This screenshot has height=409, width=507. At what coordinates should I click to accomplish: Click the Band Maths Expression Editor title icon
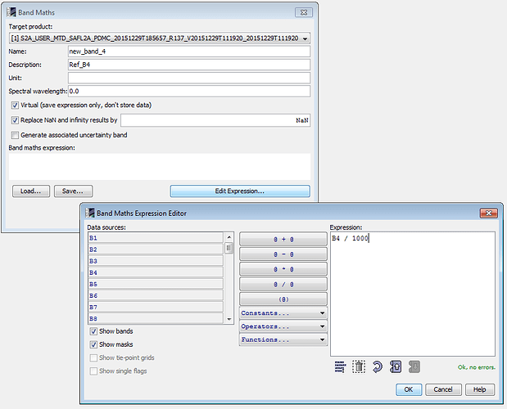point(90,213)
